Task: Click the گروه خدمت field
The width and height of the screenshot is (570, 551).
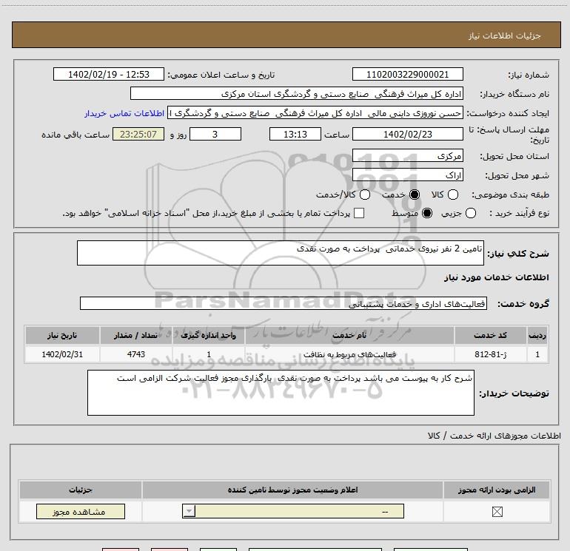Action: [x=284, y=304]
